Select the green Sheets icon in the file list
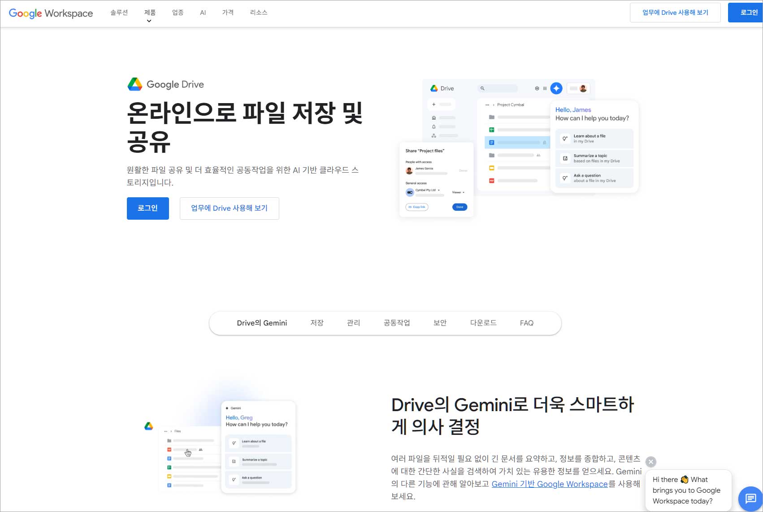Viewport: 763px width, 512px height. point(492,130)
